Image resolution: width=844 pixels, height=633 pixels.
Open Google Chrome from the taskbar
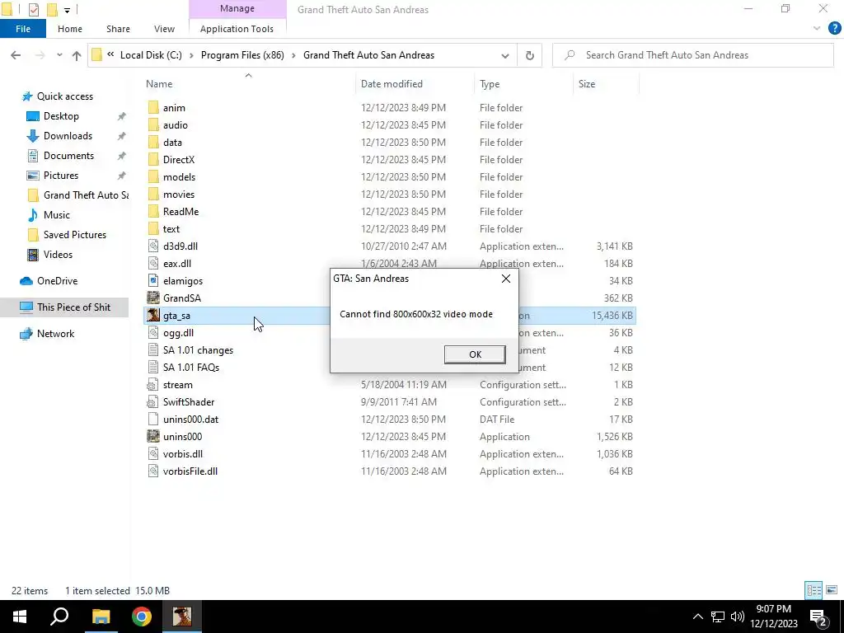(142, 617)
